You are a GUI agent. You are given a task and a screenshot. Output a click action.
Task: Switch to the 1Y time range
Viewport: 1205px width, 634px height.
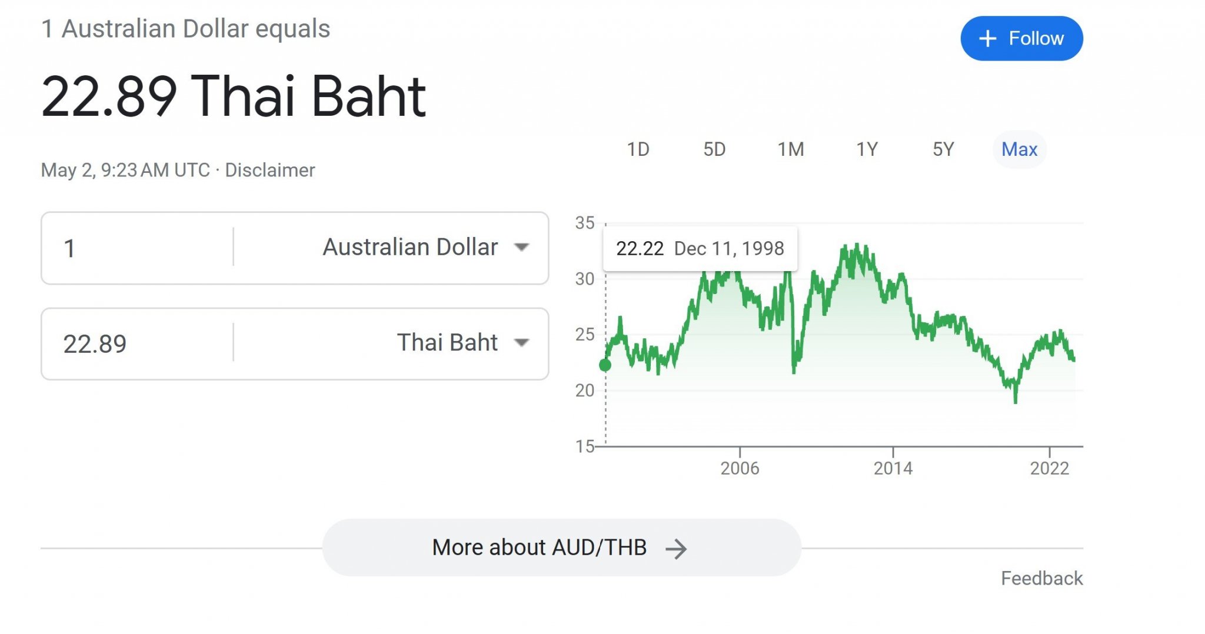[867, 149]
